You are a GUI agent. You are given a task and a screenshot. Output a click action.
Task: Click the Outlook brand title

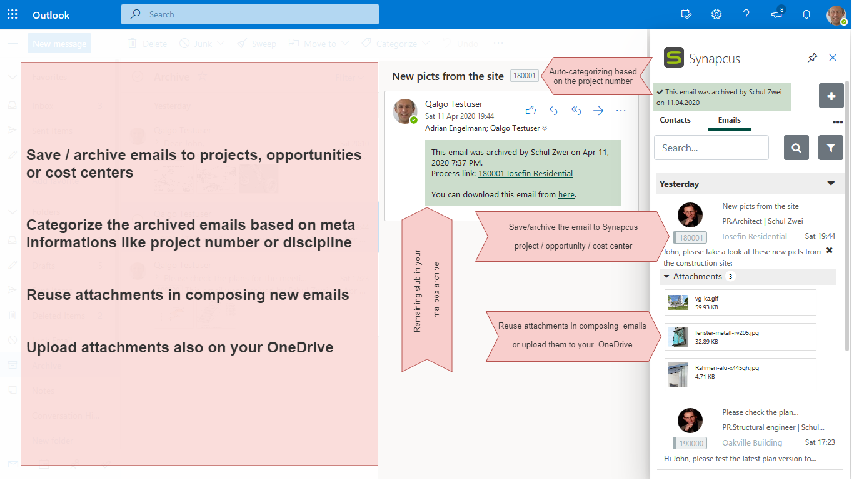(x=51, y=15)
